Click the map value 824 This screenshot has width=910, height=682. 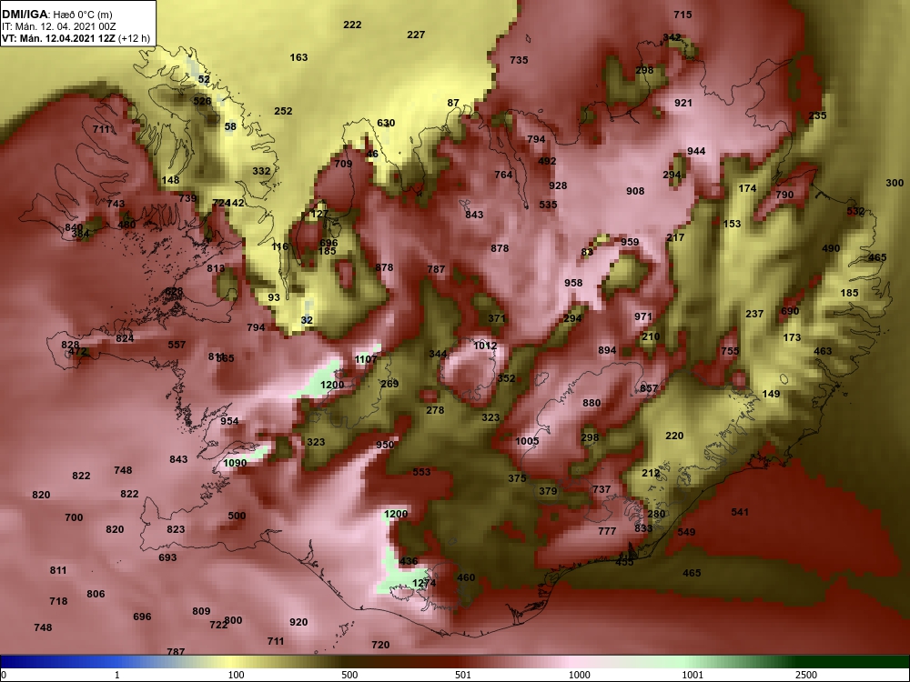tap(125, 338)
